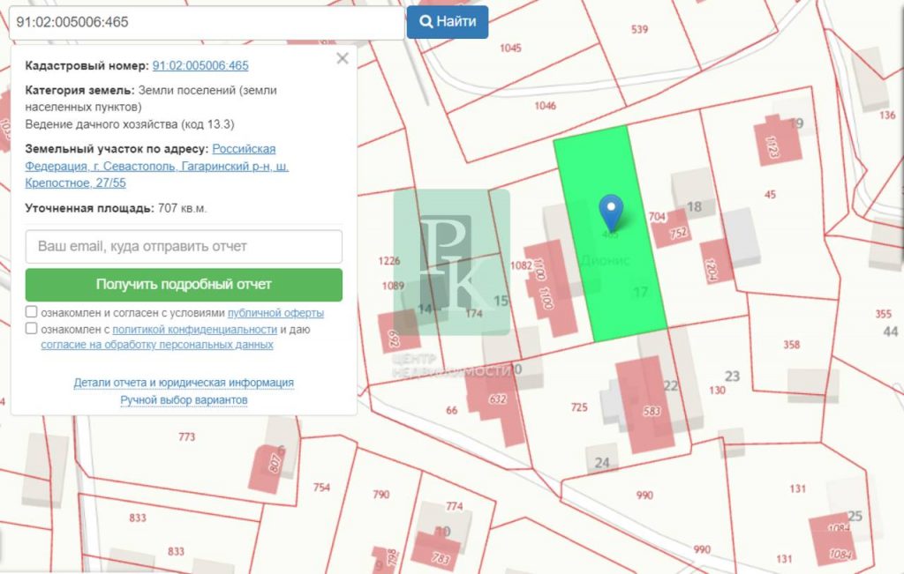
Task: Open the публичной оферты link
Action: pyautogui.click(x=275, y=313)
